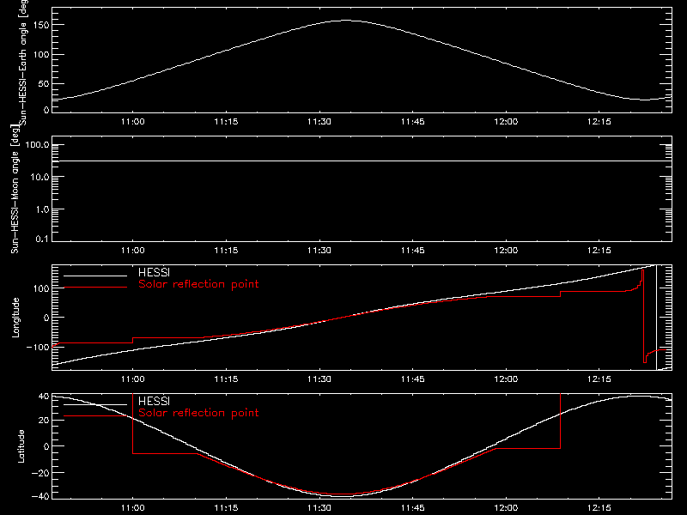Click the 40 tick on Latitude axis
The height and width of the screenshot is (515, 687).
(x=44, y=397)
